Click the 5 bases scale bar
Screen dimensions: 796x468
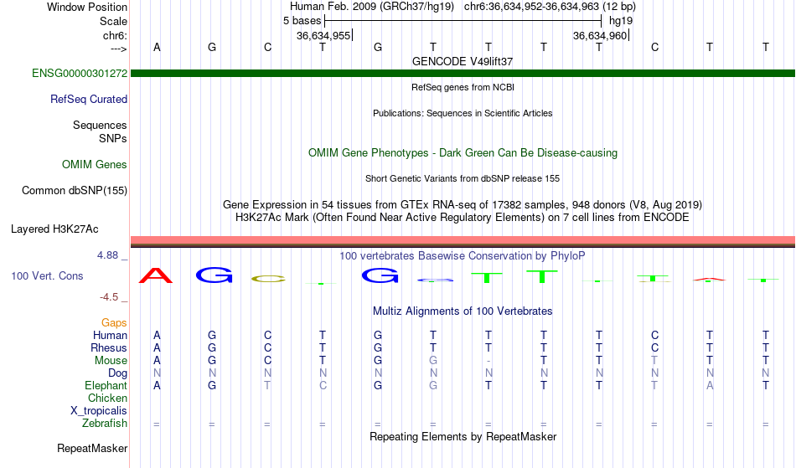pyautogui.click(x=463, y=21)
